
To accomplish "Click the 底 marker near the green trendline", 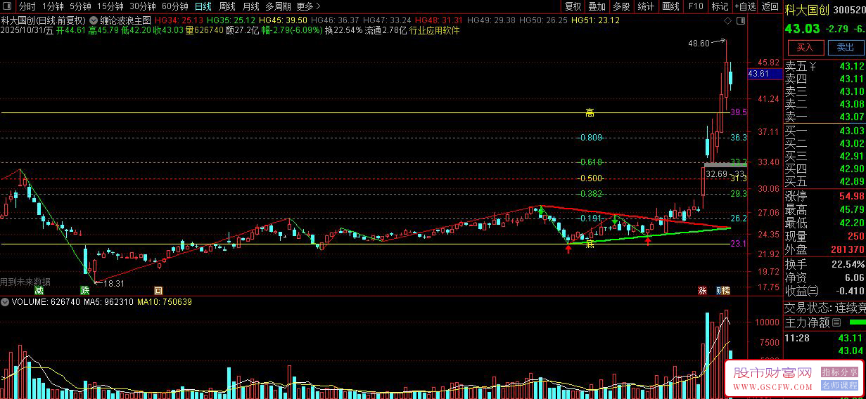I will click(590, 244).
